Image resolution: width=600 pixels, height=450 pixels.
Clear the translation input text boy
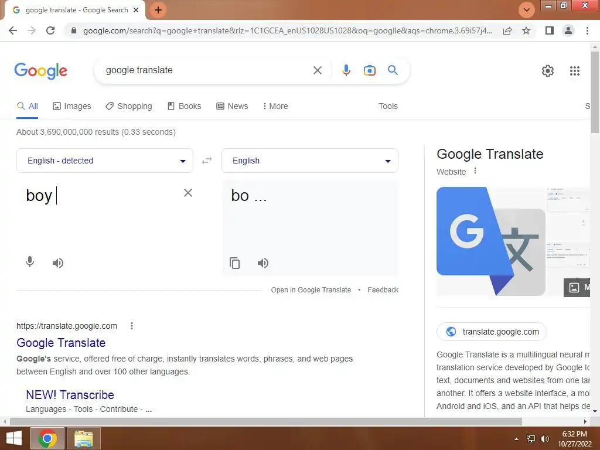(x=188, y=193)
